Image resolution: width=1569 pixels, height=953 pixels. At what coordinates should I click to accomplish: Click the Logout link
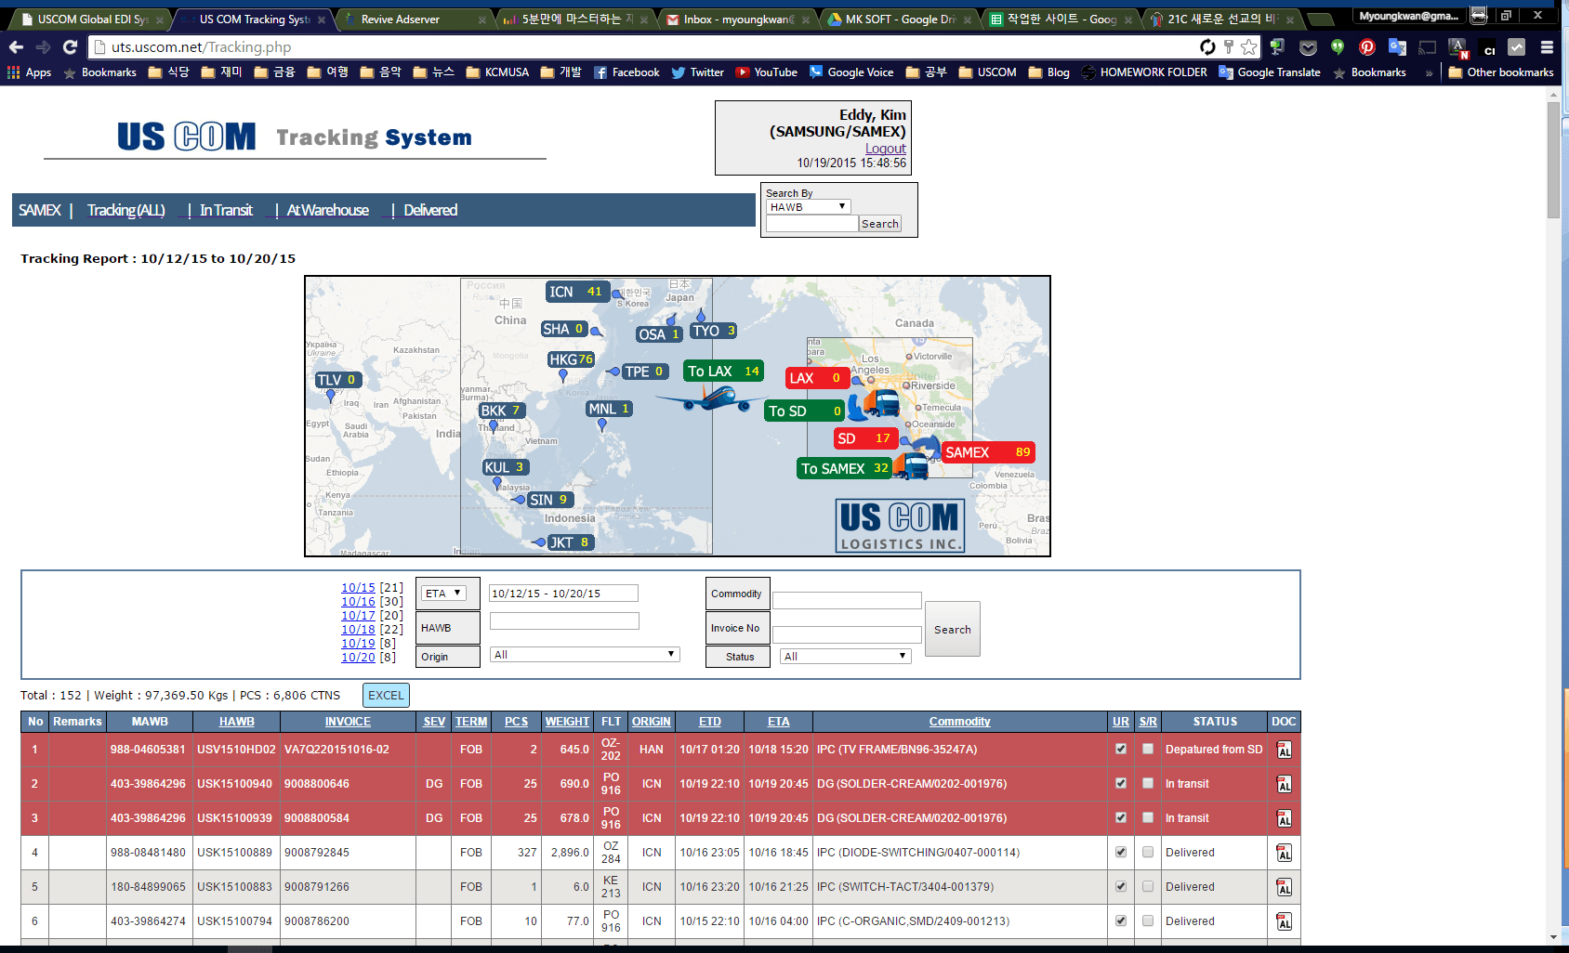[885, 149]
